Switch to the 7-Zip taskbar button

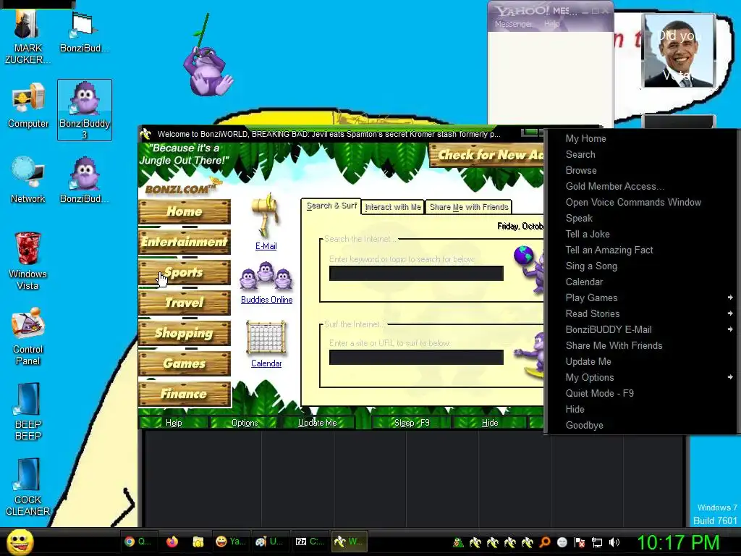(310, 542)
